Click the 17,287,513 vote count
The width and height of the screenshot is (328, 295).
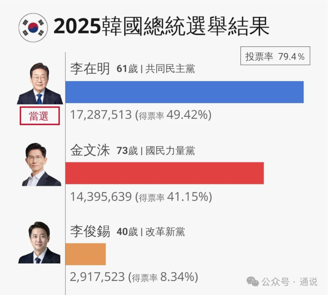point(101,115)
